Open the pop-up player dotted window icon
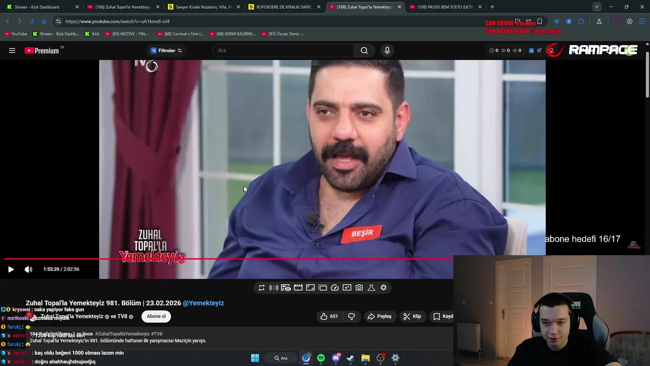The width and height of the screenshot is (650, 366). coord(322,288)
